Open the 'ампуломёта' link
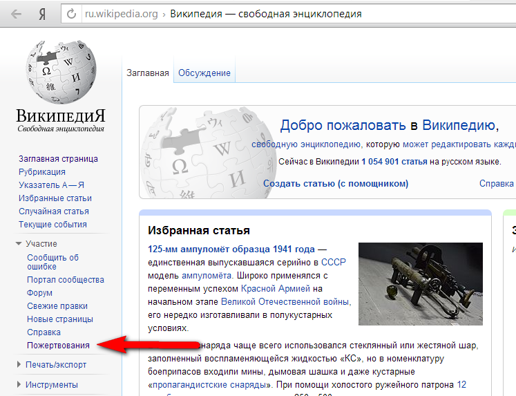 pos(207,276)
